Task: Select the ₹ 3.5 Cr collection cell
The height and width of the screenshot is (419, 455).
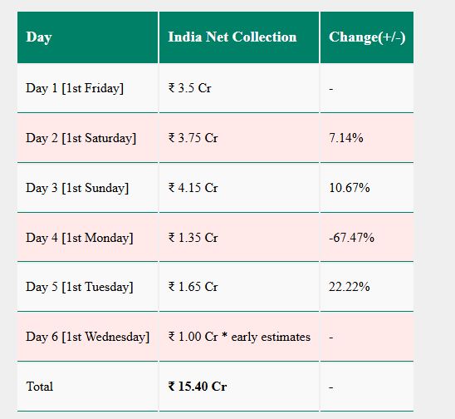Action: pos(239,88)
